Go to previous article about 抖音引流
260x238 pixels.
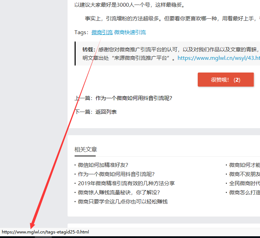134,98
